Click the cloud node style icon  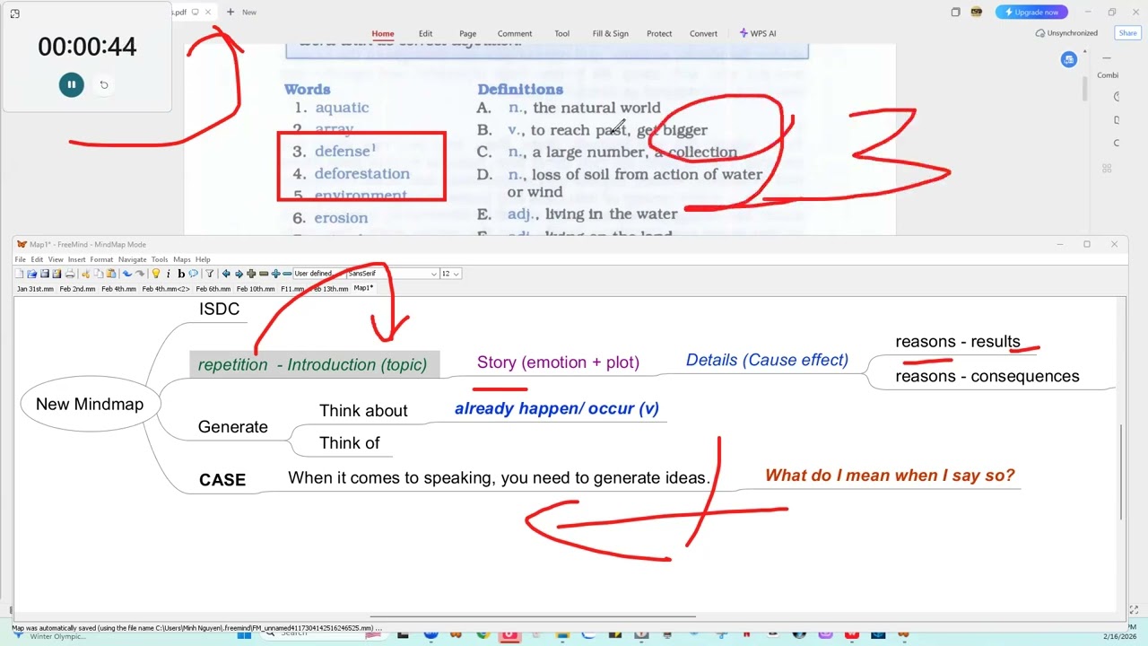193,274
